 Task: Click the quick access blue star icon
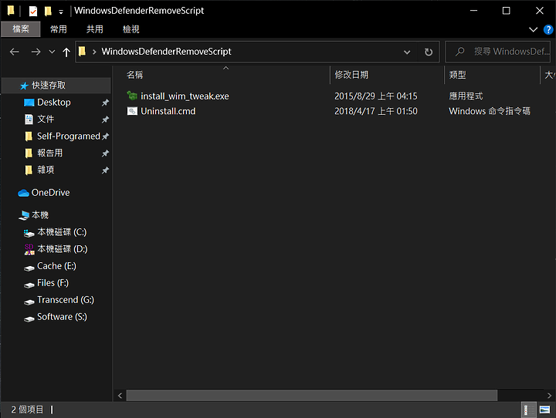pyautogui.click(x=24, y=86)
